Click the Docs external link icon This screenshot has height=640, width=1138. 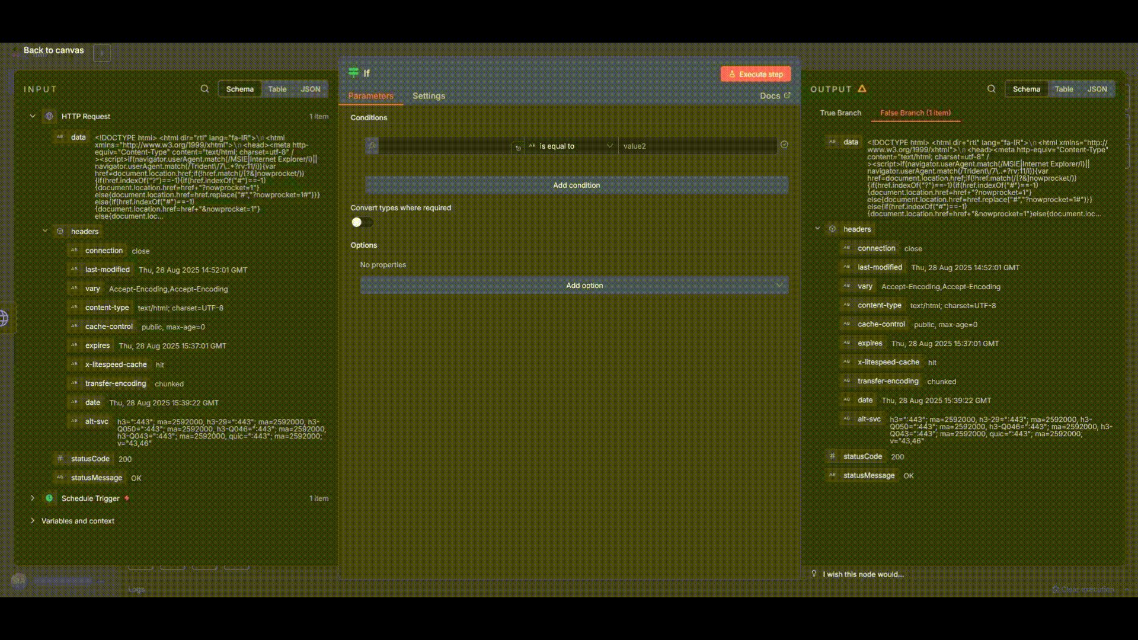pos(787,95)
